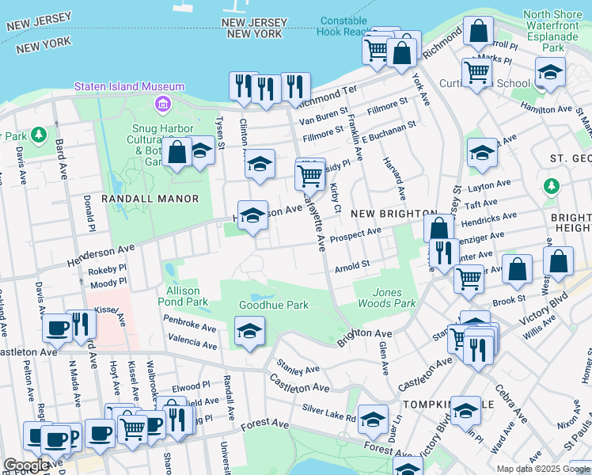Select the North Shore Waterfront Esplanade Park label
The image size is (592, 475).
pyautogui.click(x=552, y=31)
